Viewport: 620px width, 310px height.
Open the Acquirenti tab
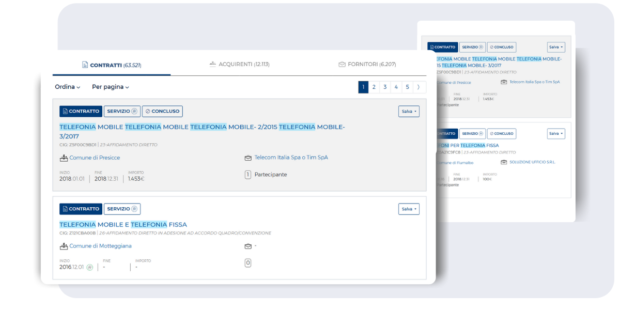pos(239,65)
